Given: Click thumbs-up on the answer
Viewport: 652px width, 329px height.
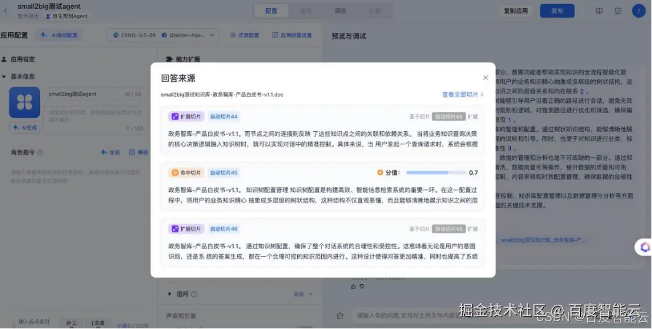Looking at the screenshot, I should (x=354, y=287).
